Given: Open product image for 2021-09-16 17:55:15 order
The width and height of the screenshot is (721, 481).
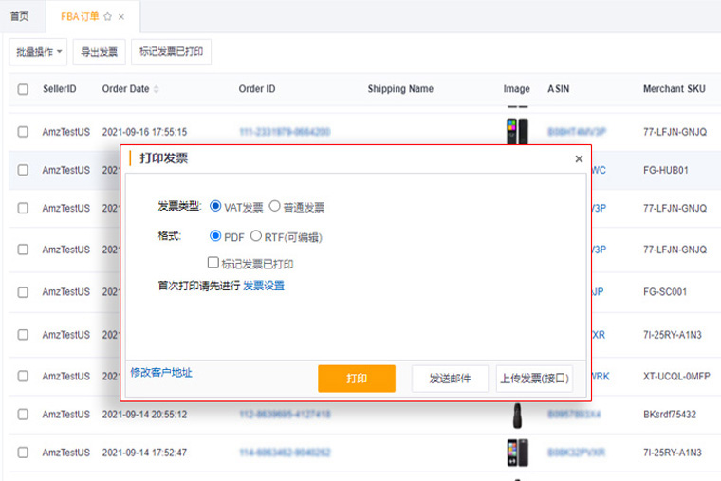Looking at the screenshot, I should [x=517, y=131].
